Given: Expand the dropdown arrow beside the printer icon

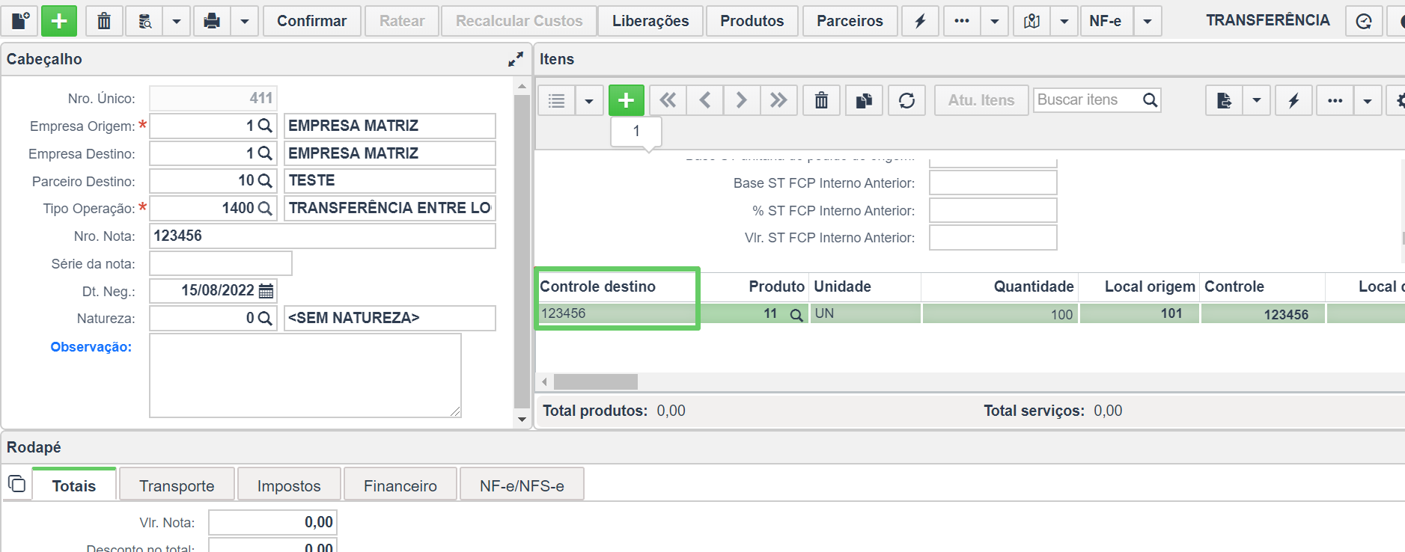Looking at the screenshot, I should pyautogui.click(x=245, y=21).
